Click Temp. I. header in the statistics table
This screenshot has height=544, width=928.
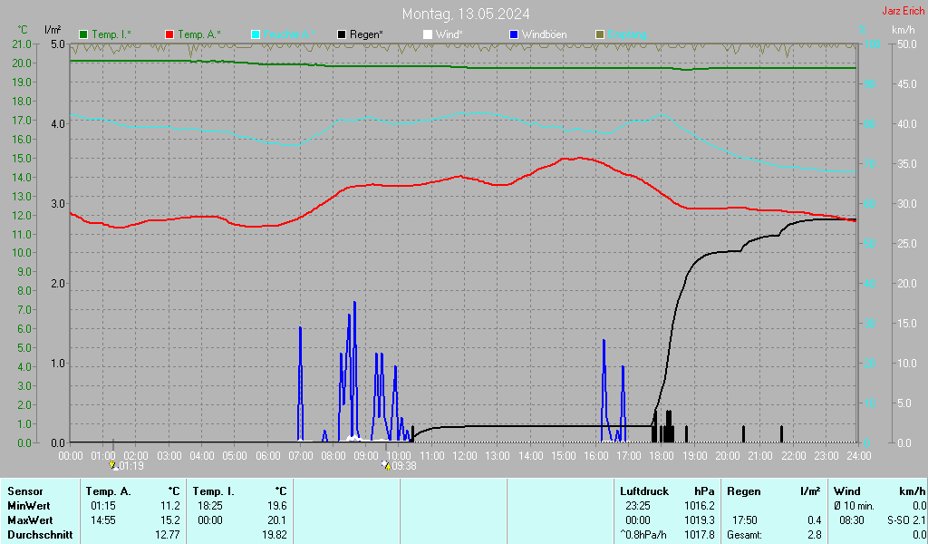(x=213, y=491)
